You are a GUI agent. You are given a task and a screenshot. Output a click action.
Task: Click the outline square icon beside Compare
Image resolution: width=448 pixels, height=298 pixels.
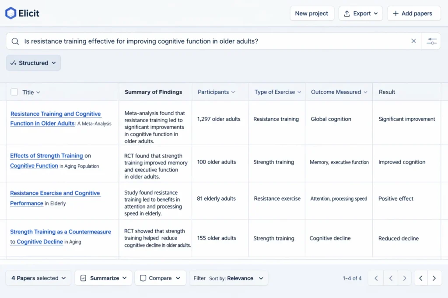143,278
